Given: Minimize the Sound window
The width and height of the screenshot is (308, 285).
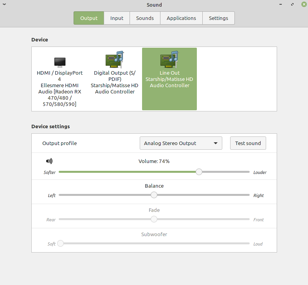Looking at the screenshot, I should (x=281, y=4).
